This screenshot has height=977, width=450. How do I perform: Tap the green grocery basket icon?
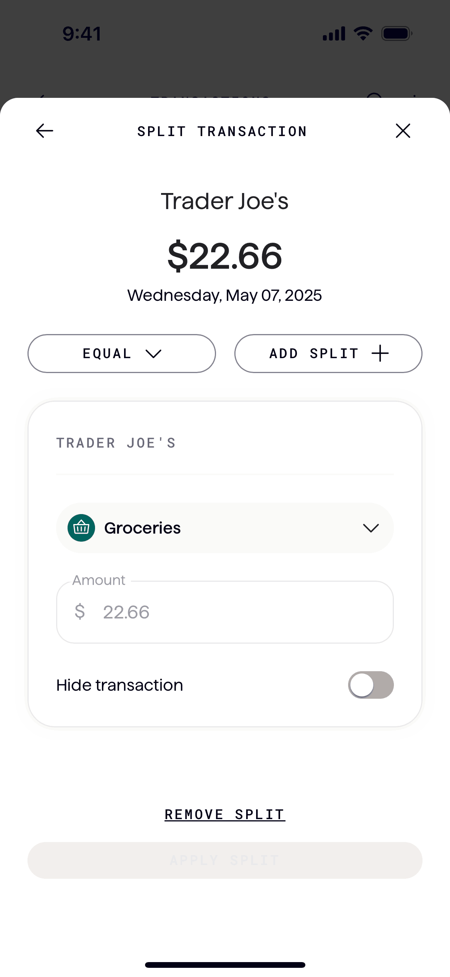(x=81, y=528)
